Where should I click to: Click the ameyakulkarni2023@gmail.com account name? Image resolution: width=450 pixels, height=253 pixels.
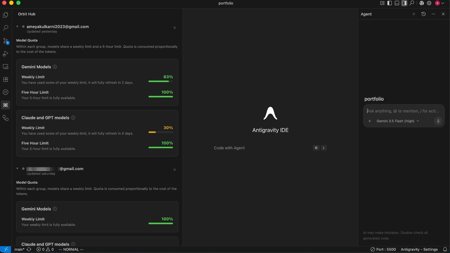58,27
